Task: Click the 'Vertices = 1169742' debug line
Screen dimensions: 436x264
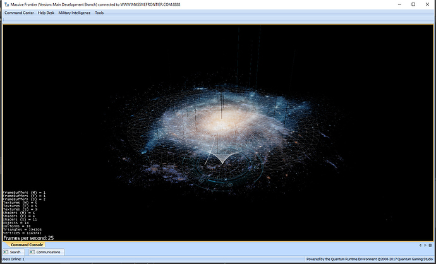Action: point(22,233)
